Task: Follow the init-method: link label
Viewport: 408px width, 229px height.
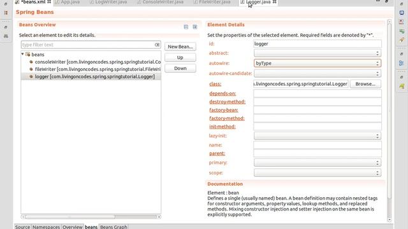Action: pos(222,127)
